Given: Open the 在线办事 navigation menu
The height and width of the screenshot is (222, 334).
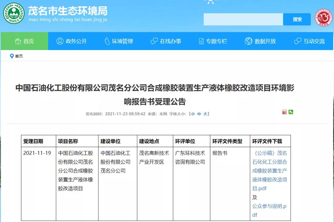Looking at the screenshot, I should tap(166, 41).
